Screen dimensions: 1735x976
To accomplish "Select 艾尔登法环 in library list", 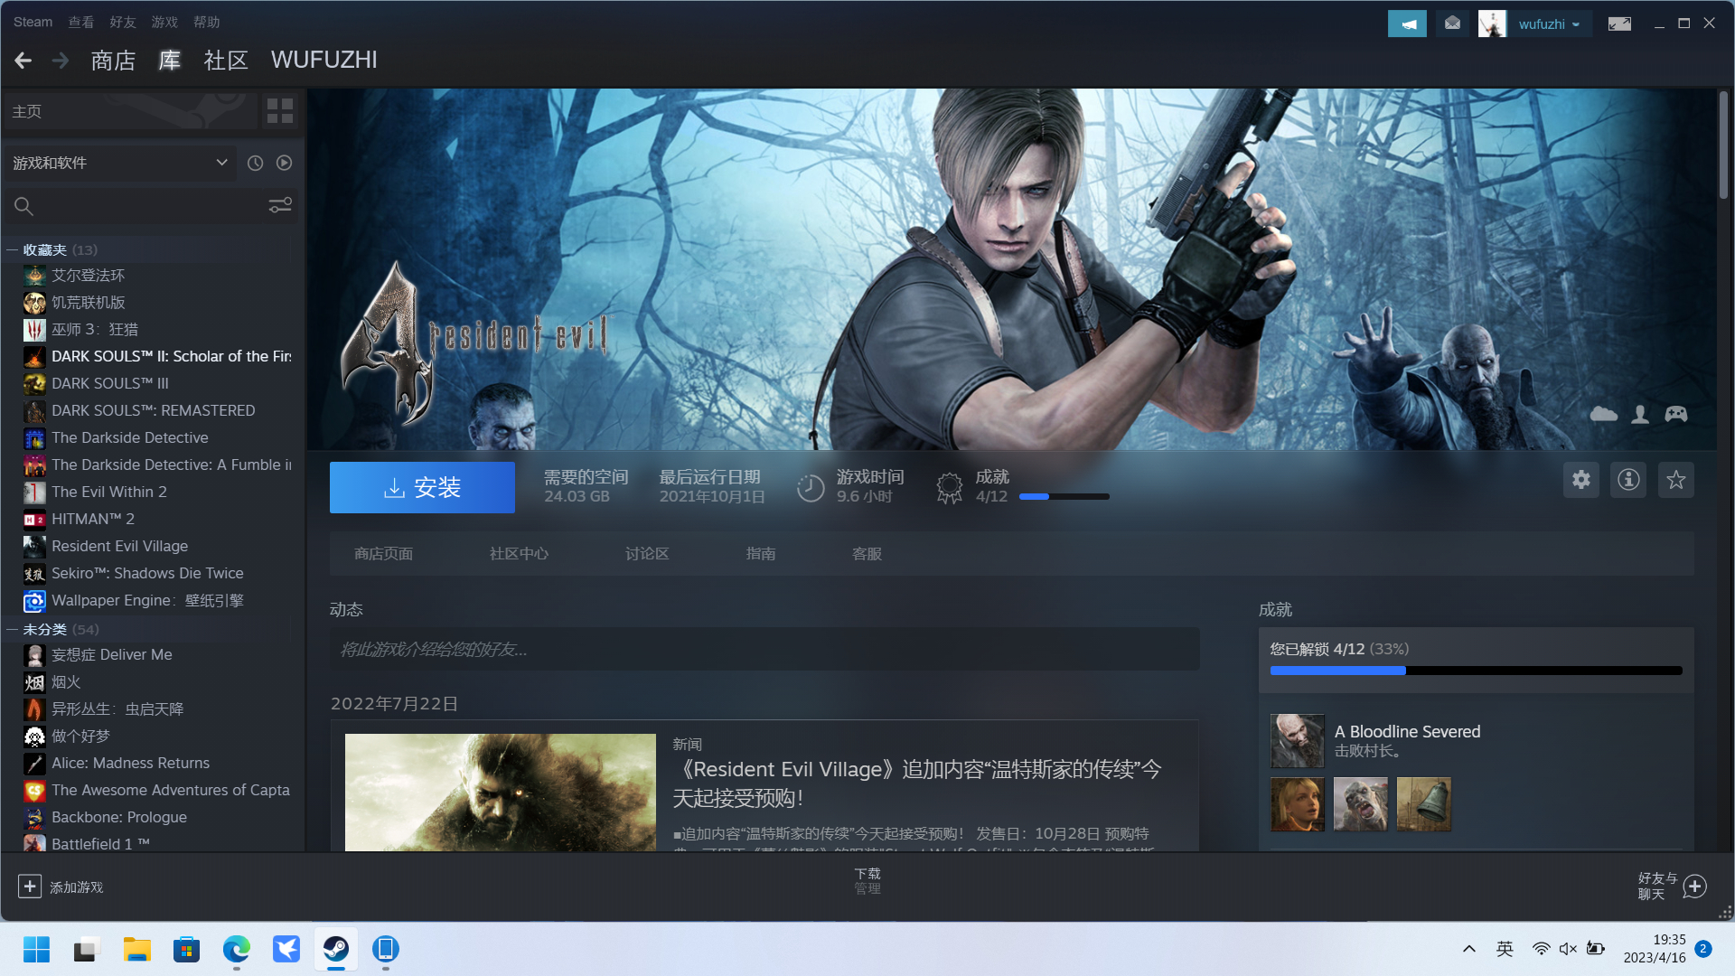I will click(x=88, y=276).
